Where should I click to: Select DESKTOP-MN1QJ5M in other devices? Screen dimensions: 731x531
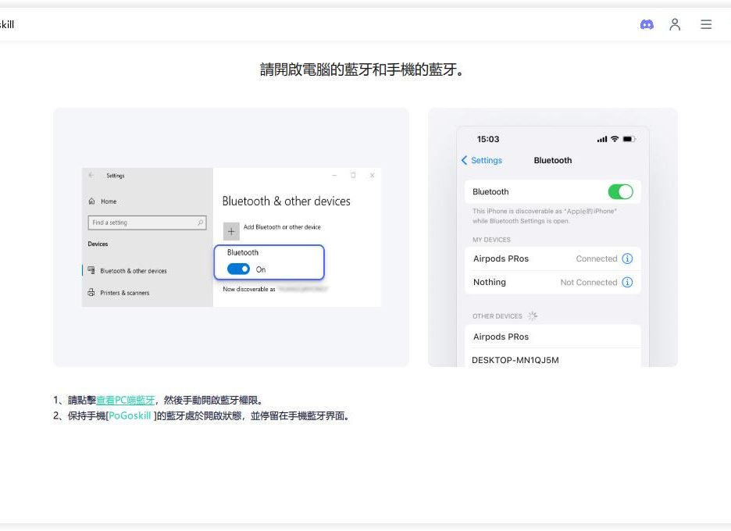pyautogui.click(x=515, y=360)
